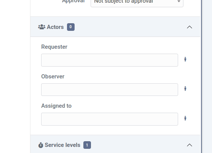Focus the Assigned to input field

(110, 119)
